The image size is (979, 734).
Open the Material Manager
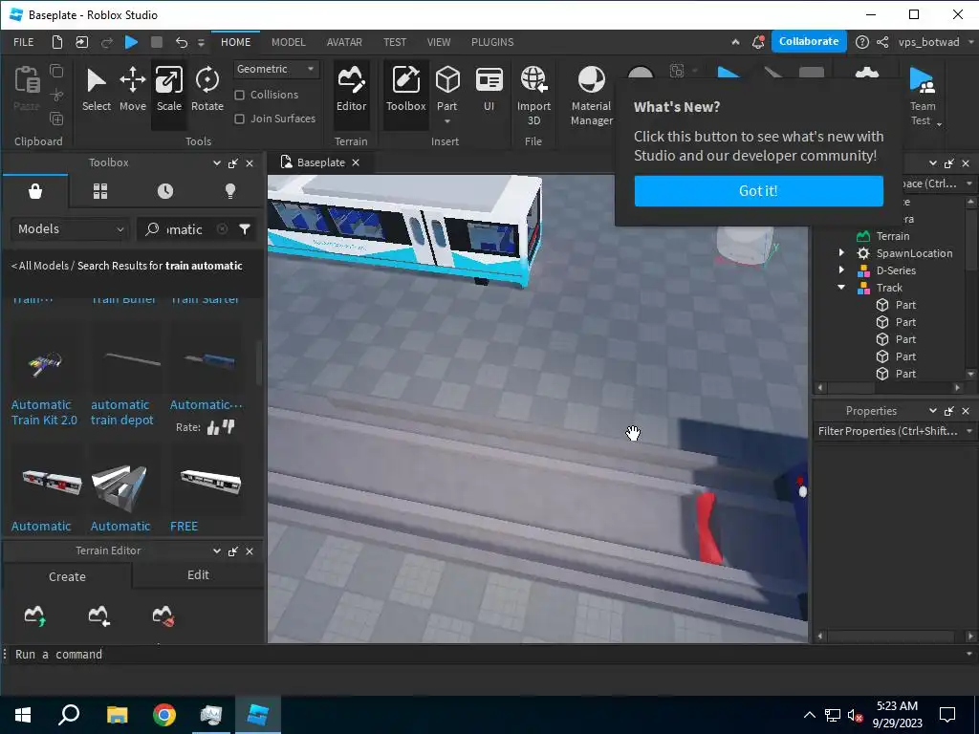click(x=591, y=95)
